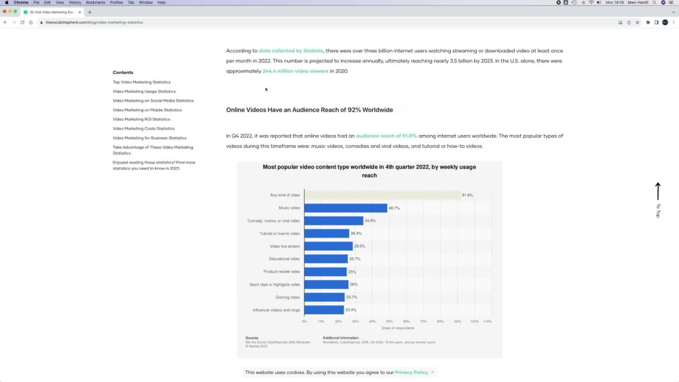The image size is (679, 382).
Task: Expand the tab search chevron
Action: click(x=674, y=12)
